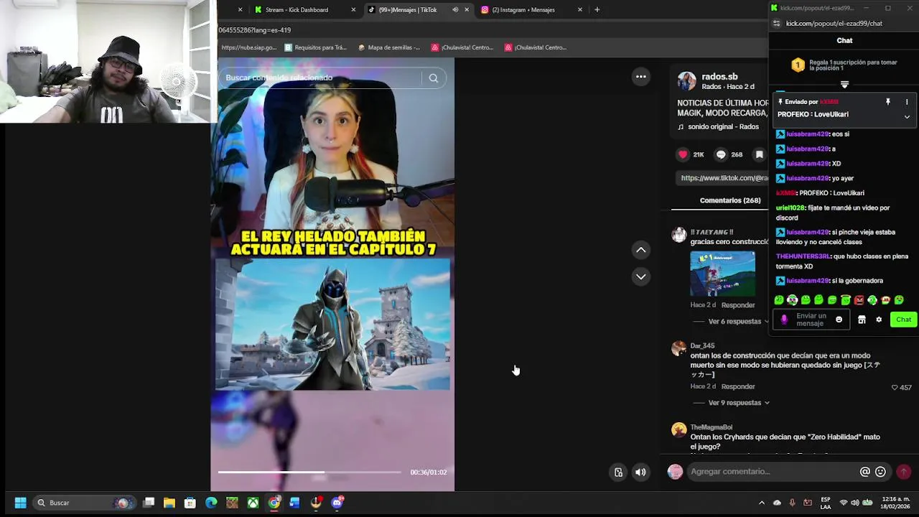Toggle auto-scroll icon beside volume
The image size is (919, 517).
tap(618, 472)
